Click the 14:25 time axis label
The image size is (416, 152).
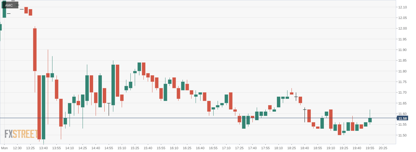[83, 148]
